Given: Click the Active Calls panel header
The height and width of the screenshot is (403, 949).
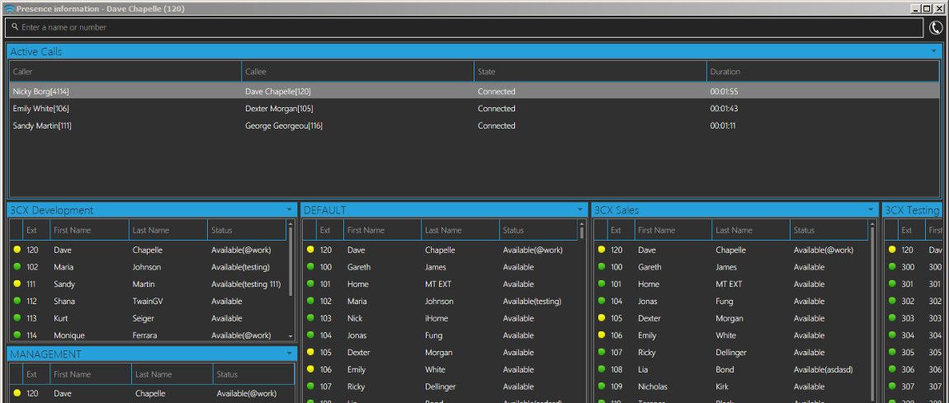Looking at the screenshot, I should pyautogui.click(x=474, y=51).
